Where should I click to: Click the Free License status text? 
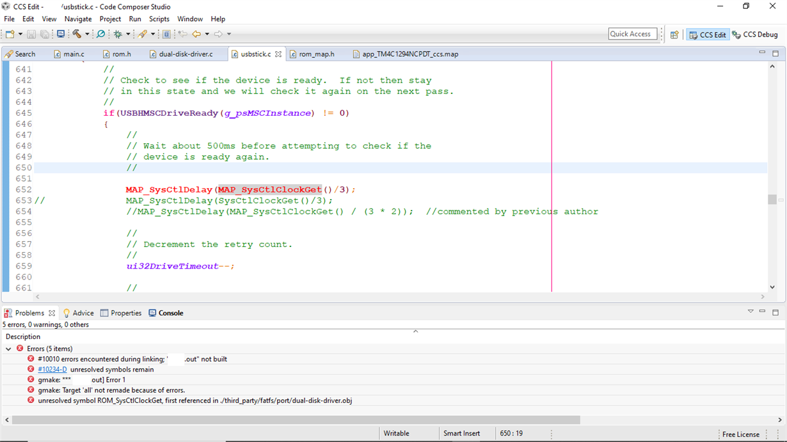(741, 434)
